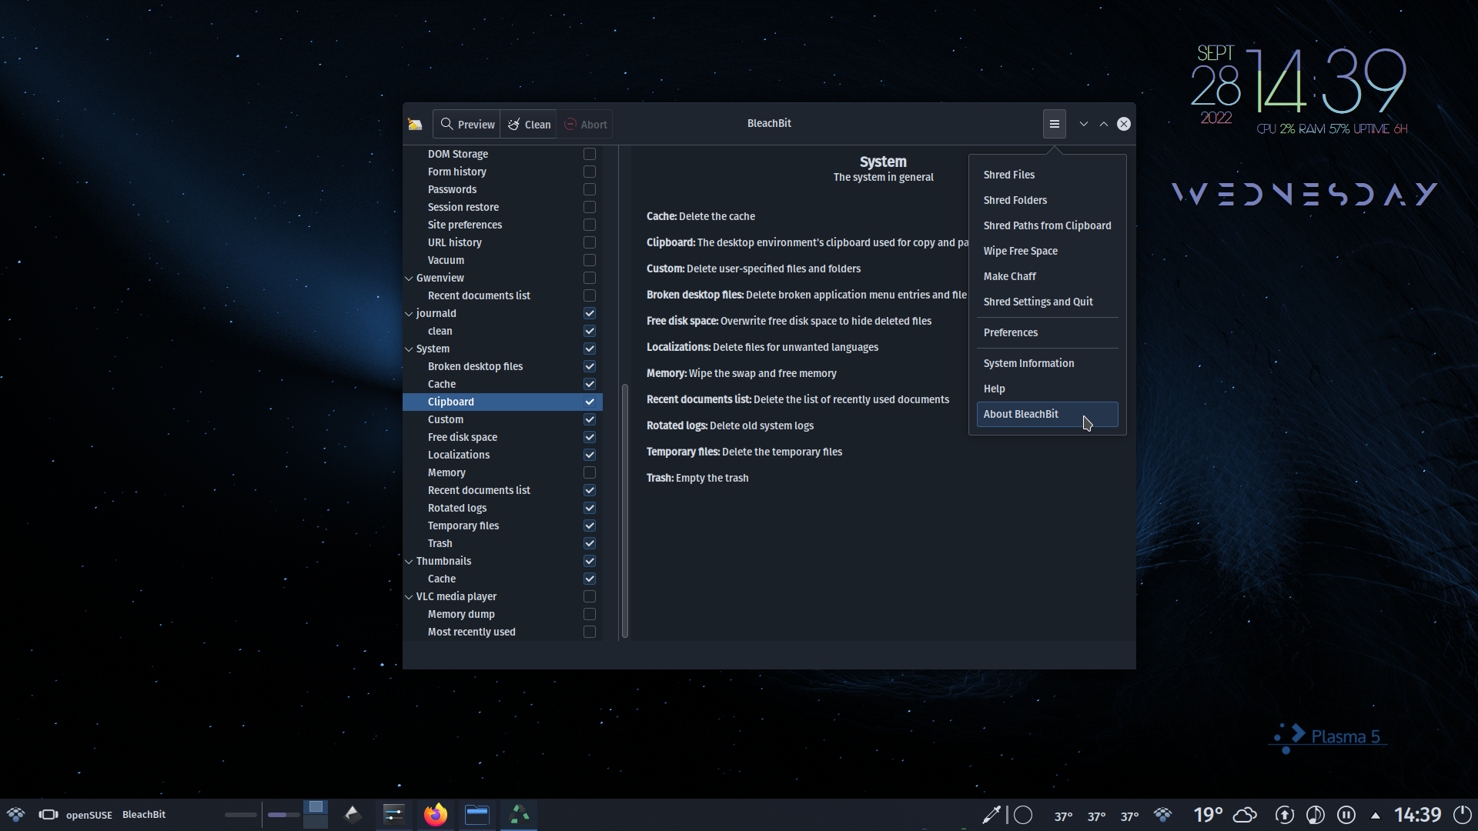Select the Rotated logs tree row
This screenshot has width=1478, height=831.
point(503,508)
